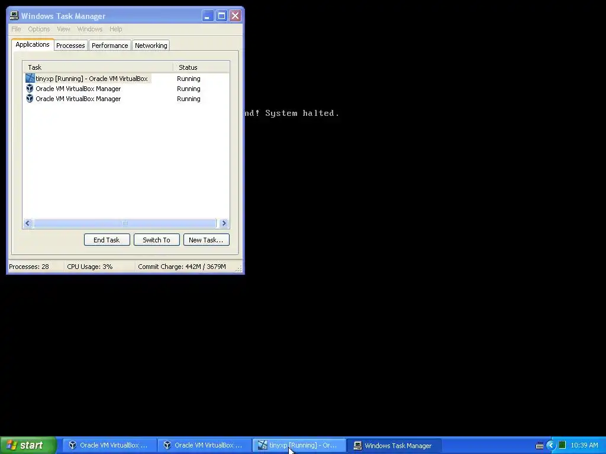Click the 10:39 AM clock
606x454 pixels.
click(584, 445)
